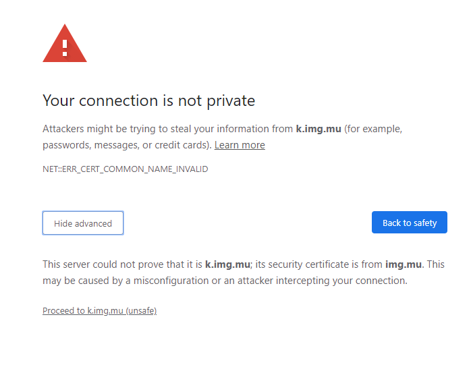The height and width of the screenshot is (371, 471).
Task: Click the white exclamation mark in the triangle
Action: pyautogui.click(x=65, y=47)
